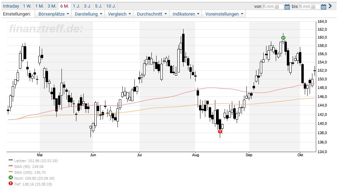Image resolution: width=339 pixels, height=189 pixels.
Task: Click the 'Jun' x-axis label
Action: (93, 155)
